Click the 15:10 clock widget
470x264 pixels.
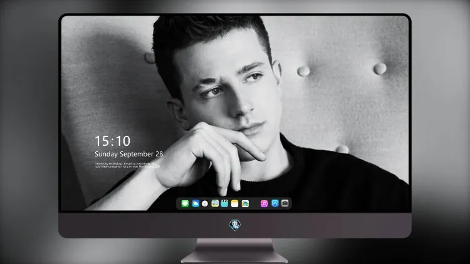point(112,141)
